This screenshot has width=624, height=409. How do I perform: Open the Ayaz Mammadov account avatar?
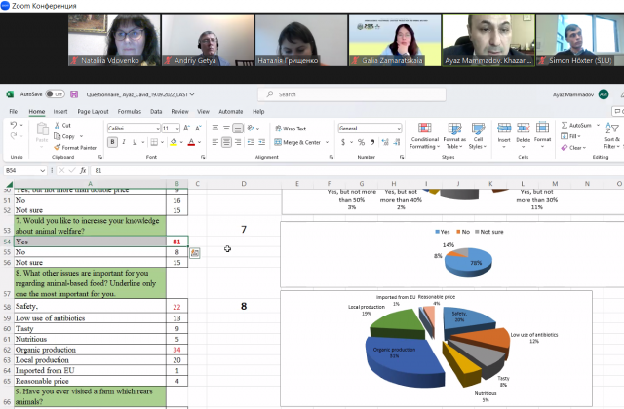[x=604, y=94]
